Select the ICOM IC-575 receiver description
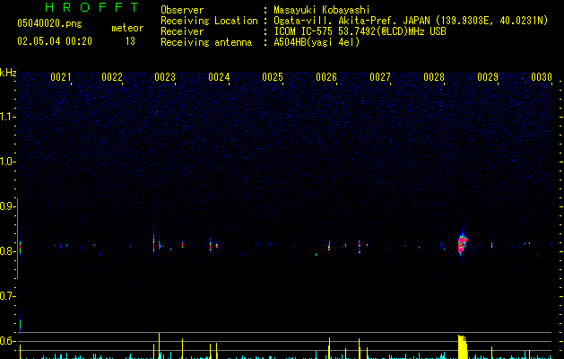The image size is (564, 359). pyautogui.click(x=360, y=31)
